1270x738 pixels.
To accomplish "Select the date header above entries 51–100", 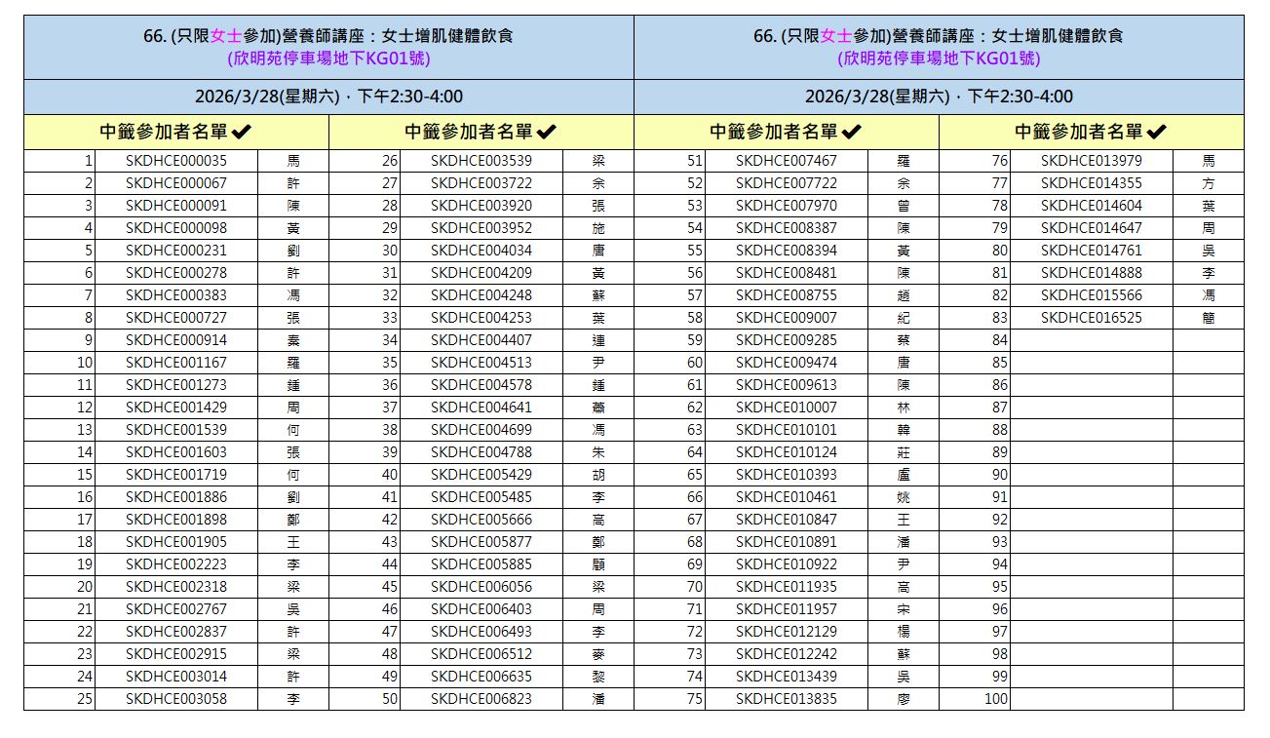I will 939,97.
